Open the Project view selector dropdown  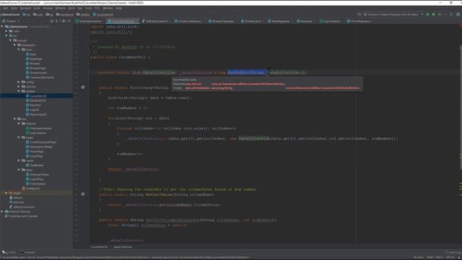tap(12, 21)
